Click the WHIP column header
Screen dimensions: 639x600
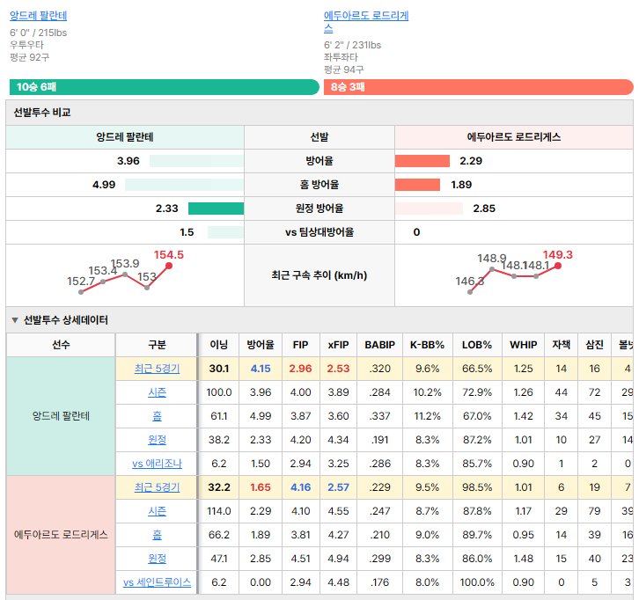[524, 345]
